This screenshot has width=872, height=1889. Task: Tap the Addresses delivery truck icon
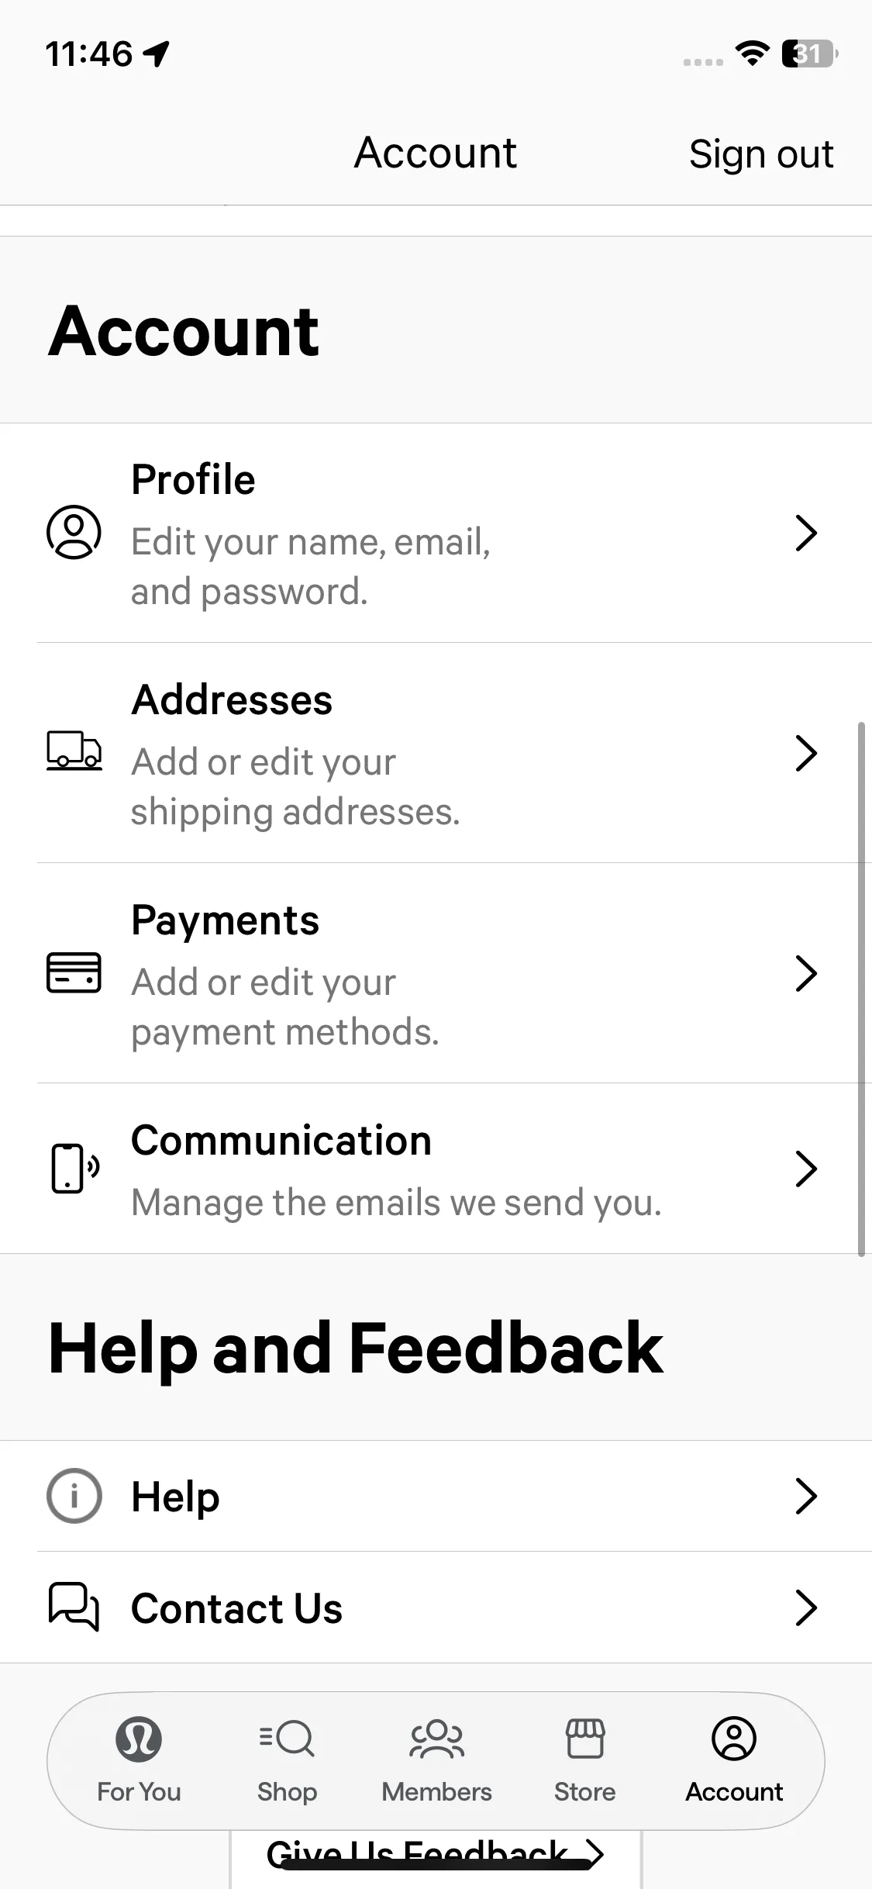74,751
